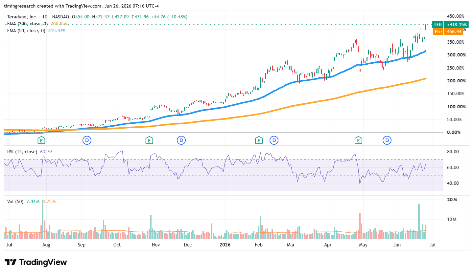Click the high value H472.37
474x274 pixels.
click(x=101, y=17)
